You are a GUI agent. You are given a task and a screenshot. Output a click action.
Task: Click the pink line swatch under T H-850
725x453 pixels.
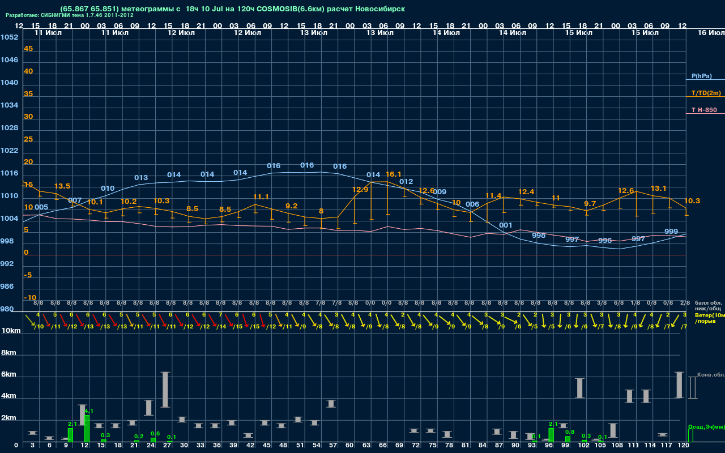705,113
